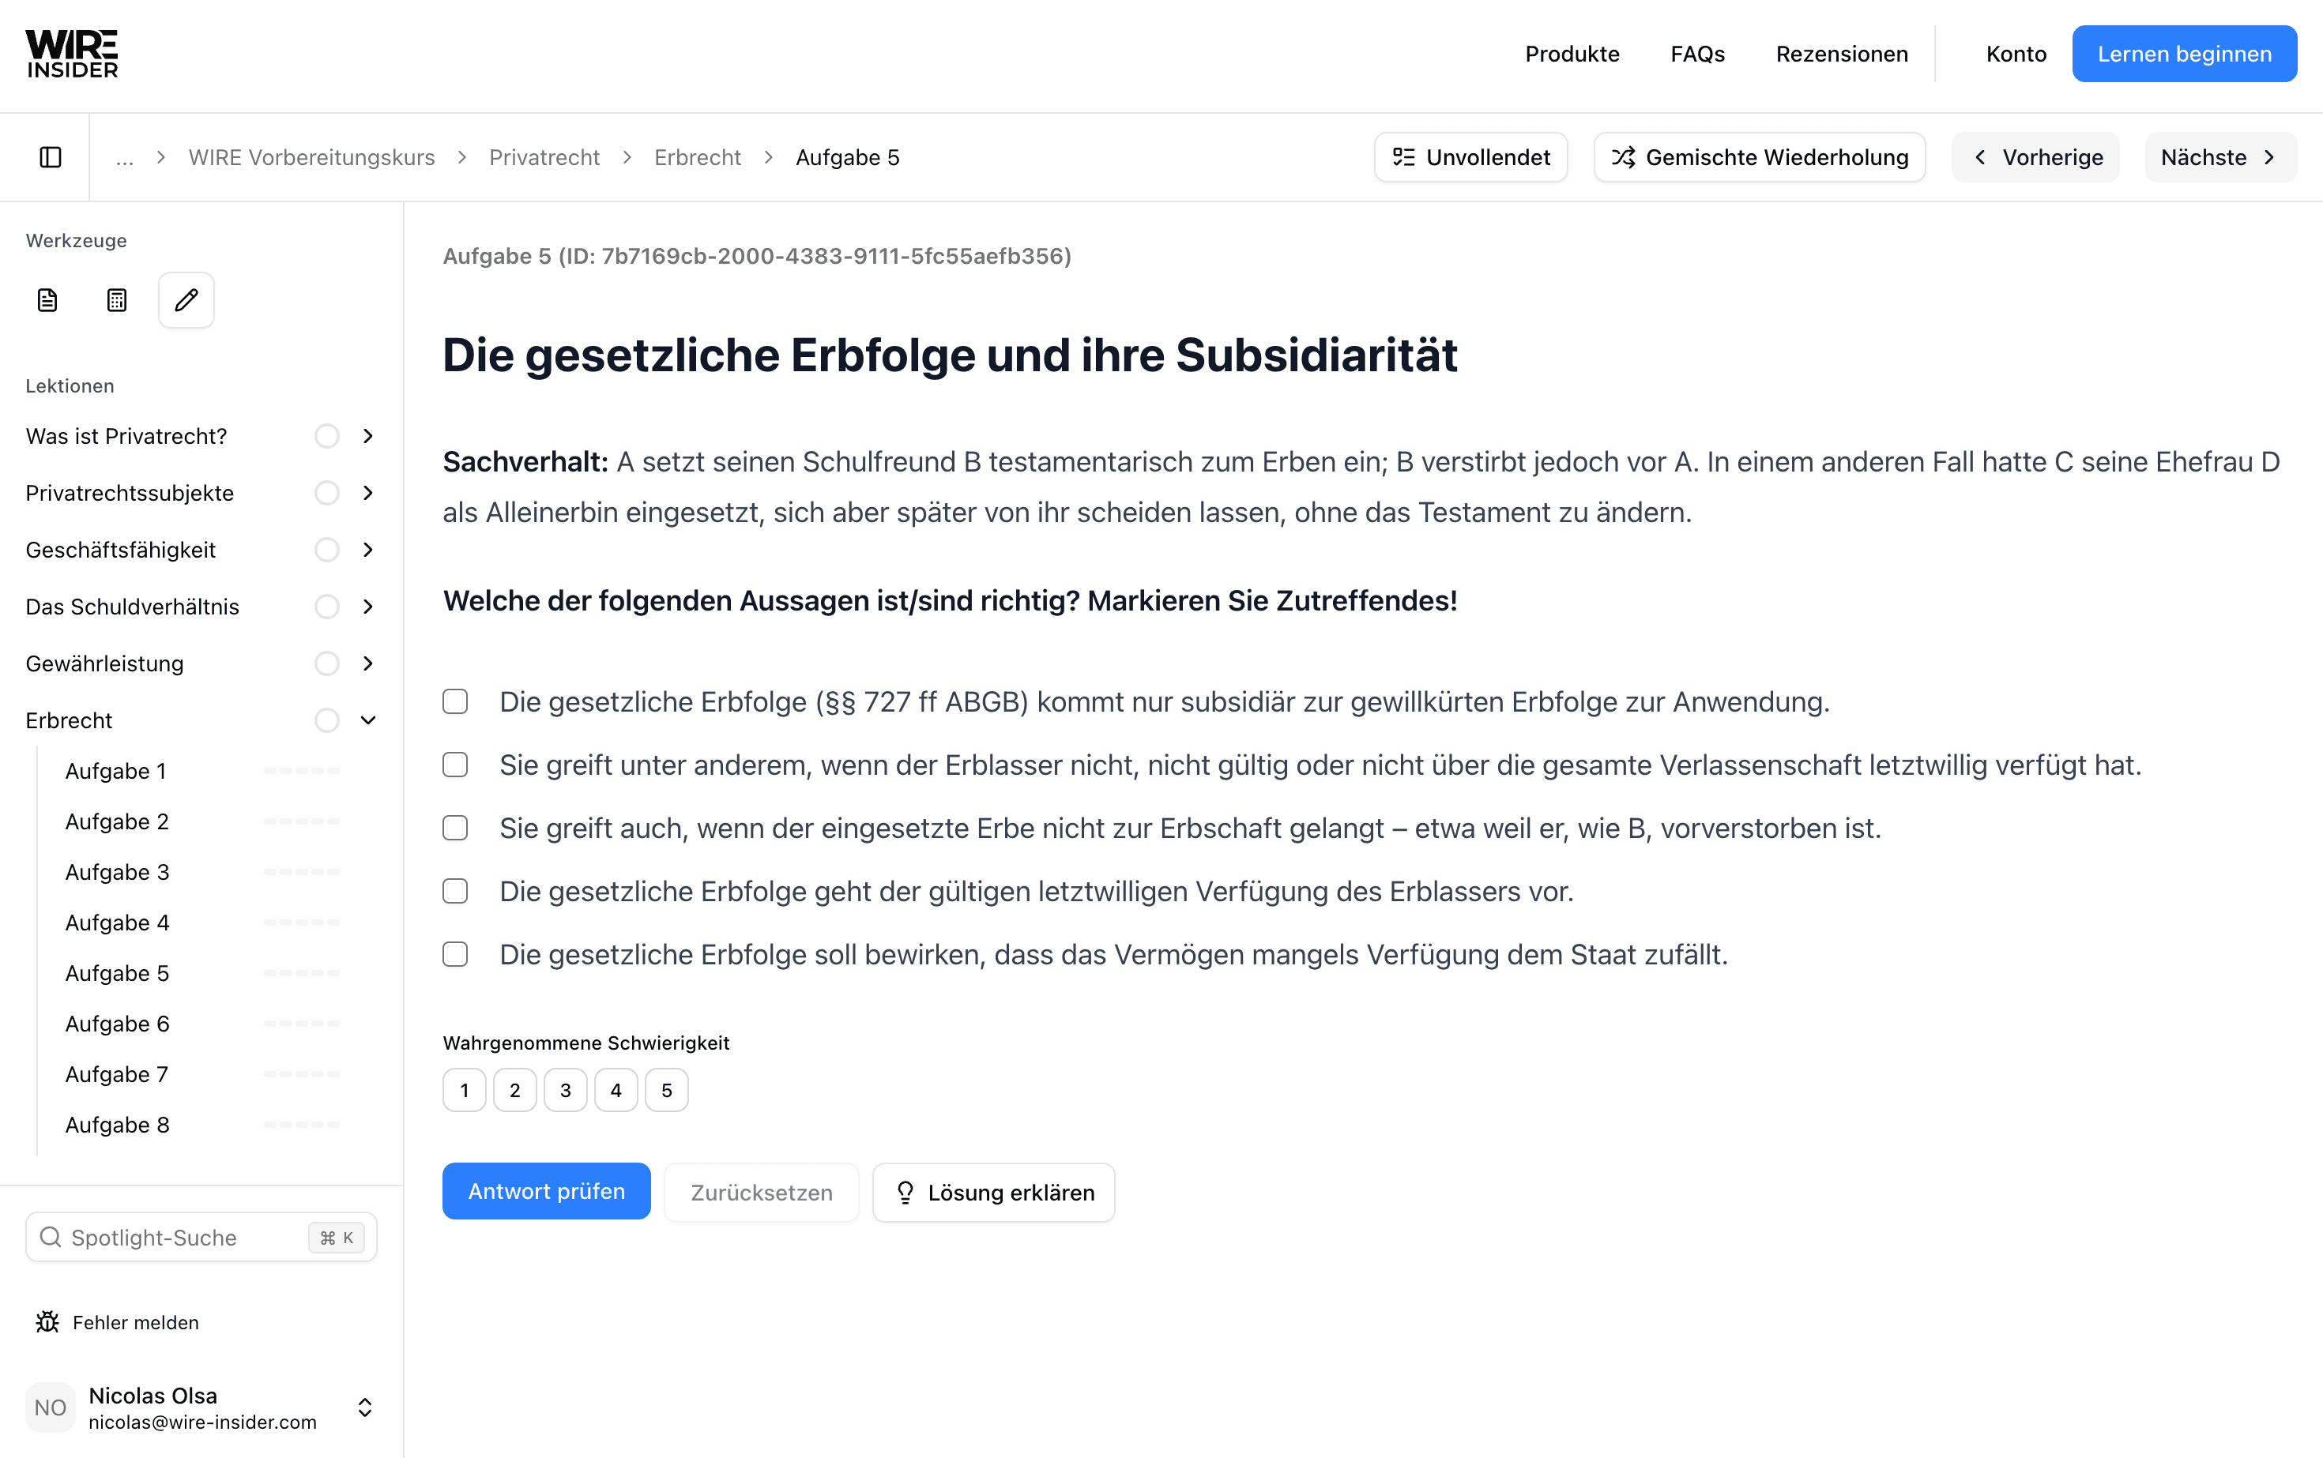The width and height of the screenshot is (2323, 1458).
Task: Expand Das Schuldverhältnis lesson
Action: pos(367,607)
